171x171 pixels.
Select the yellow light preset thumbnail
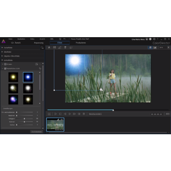13,77
